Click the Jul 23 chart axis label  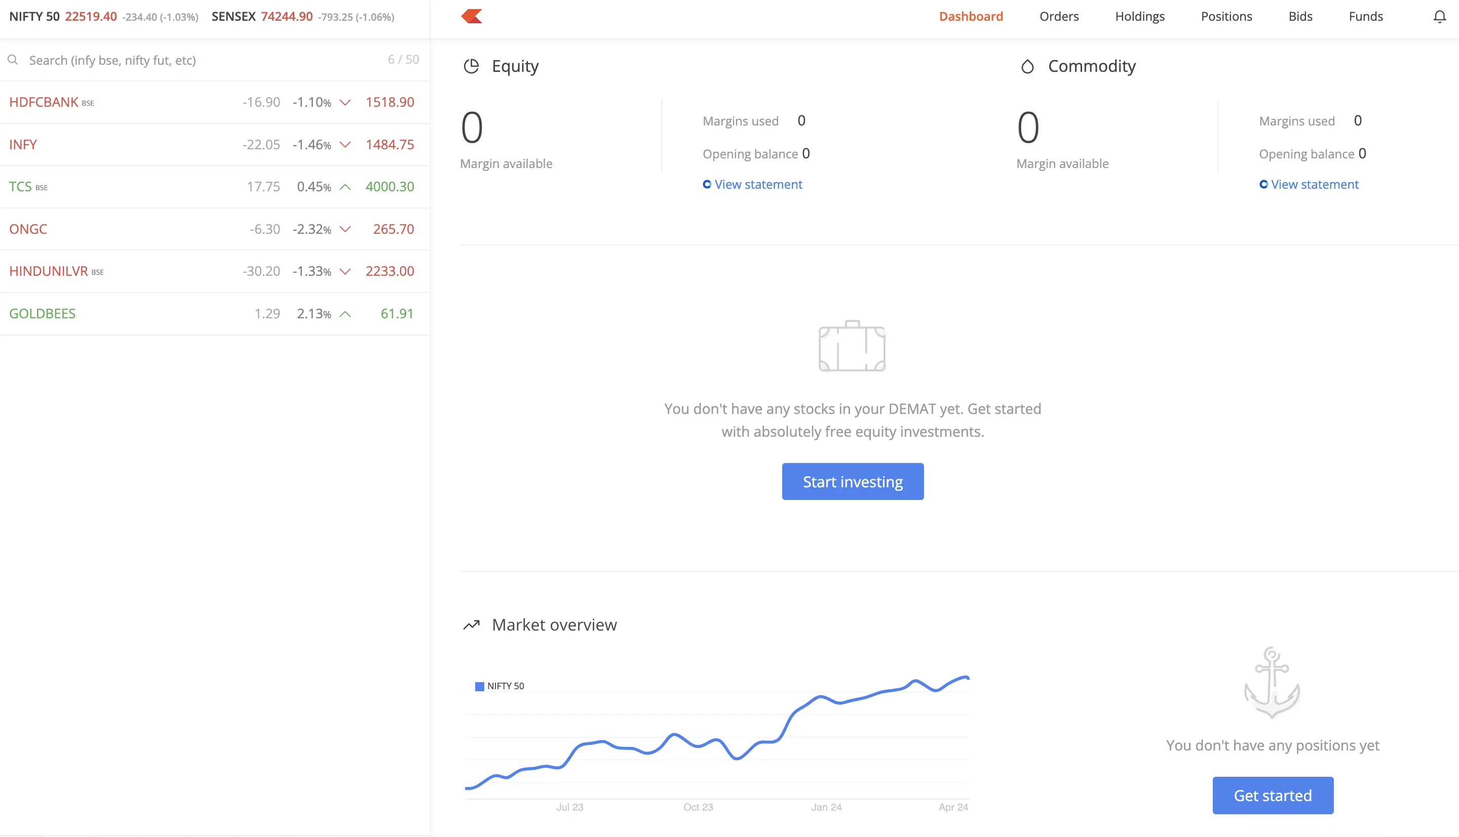569,808
